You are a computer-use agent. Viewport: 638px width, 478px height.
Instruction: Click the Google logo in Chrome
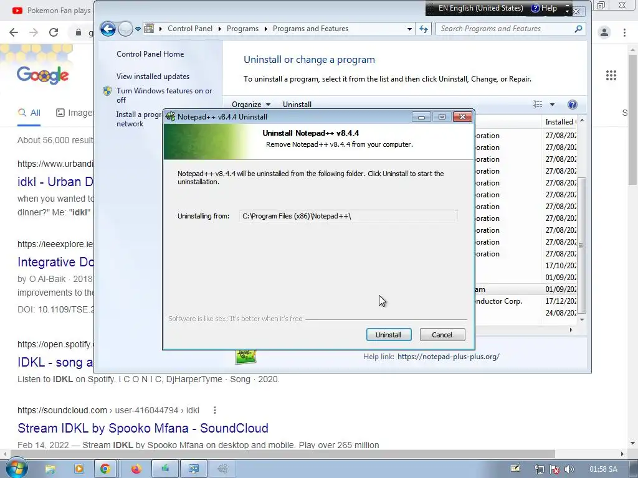click(x=43, y=75)
